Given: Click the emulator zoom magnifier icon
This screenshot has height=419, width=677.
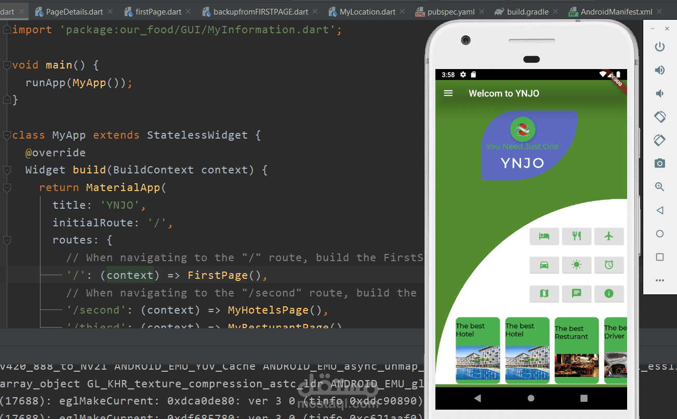Looking at the screenshot, I should point(660,187).
